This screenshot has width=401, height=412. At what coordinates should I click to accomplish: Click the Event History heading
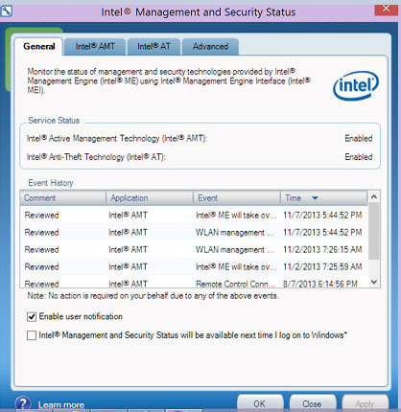click(51, 183)
